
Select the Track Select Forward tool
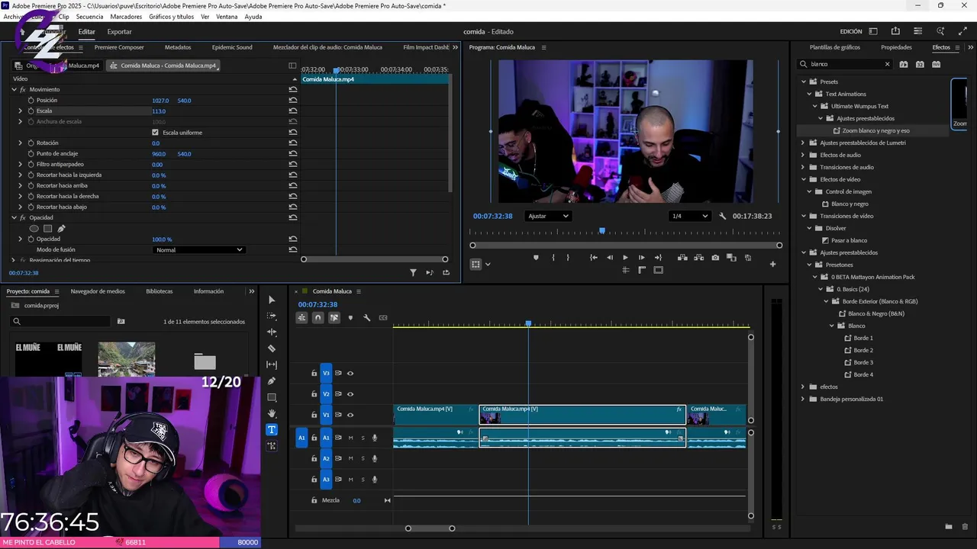coord(272,316)
